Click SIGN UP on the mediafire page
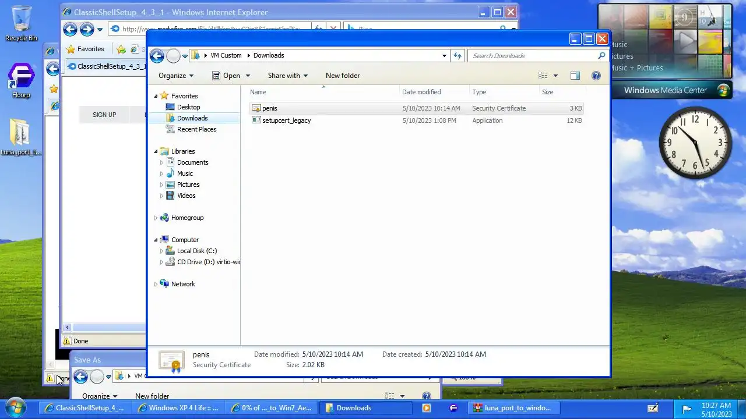746x419 pixels. pos(104,115)
